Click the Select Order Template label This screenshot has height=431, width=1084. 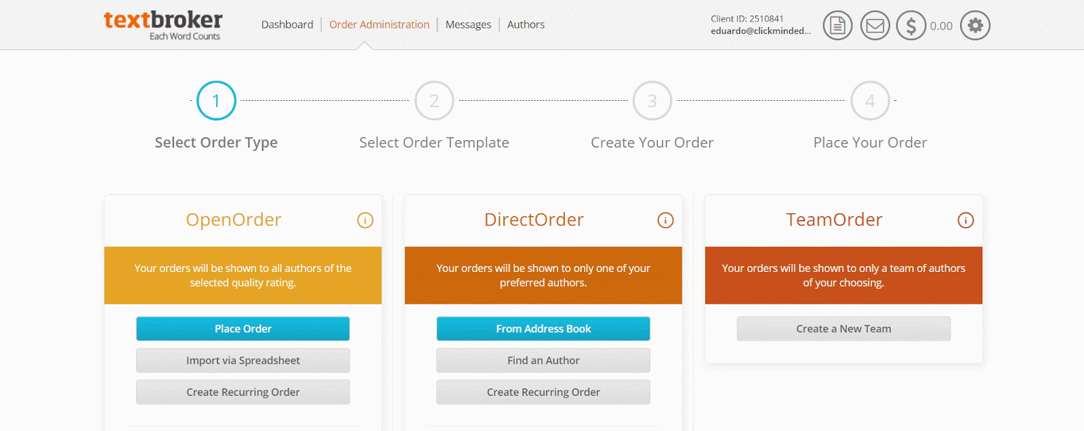434,143
